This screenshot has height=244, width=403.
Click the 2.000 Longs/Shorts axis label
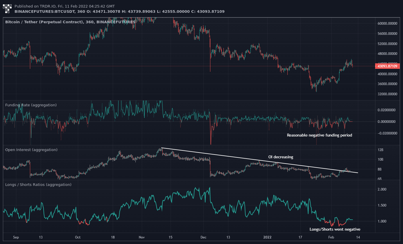point(383,189)
